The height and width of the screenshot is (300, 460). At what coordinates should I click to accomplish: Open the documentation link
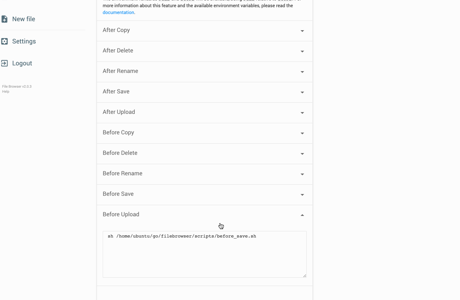(119, 13)
